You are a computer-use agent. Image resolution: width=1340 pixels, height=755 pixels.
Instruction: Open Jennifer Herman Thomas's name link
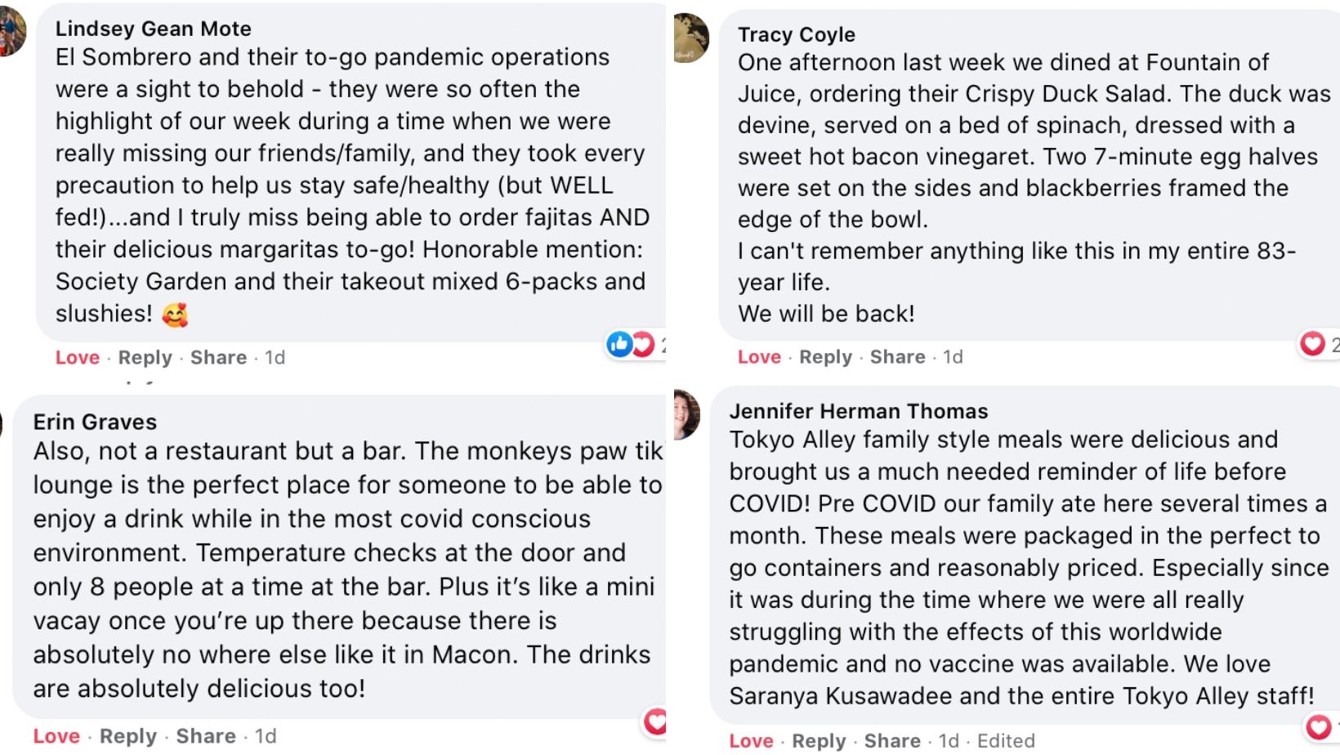[858, 411]
